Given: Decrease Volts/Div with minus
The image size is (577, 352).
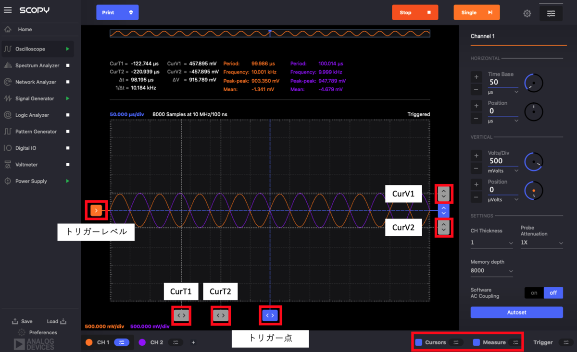Looking at the screenshot, I should (x=477, y=169).
